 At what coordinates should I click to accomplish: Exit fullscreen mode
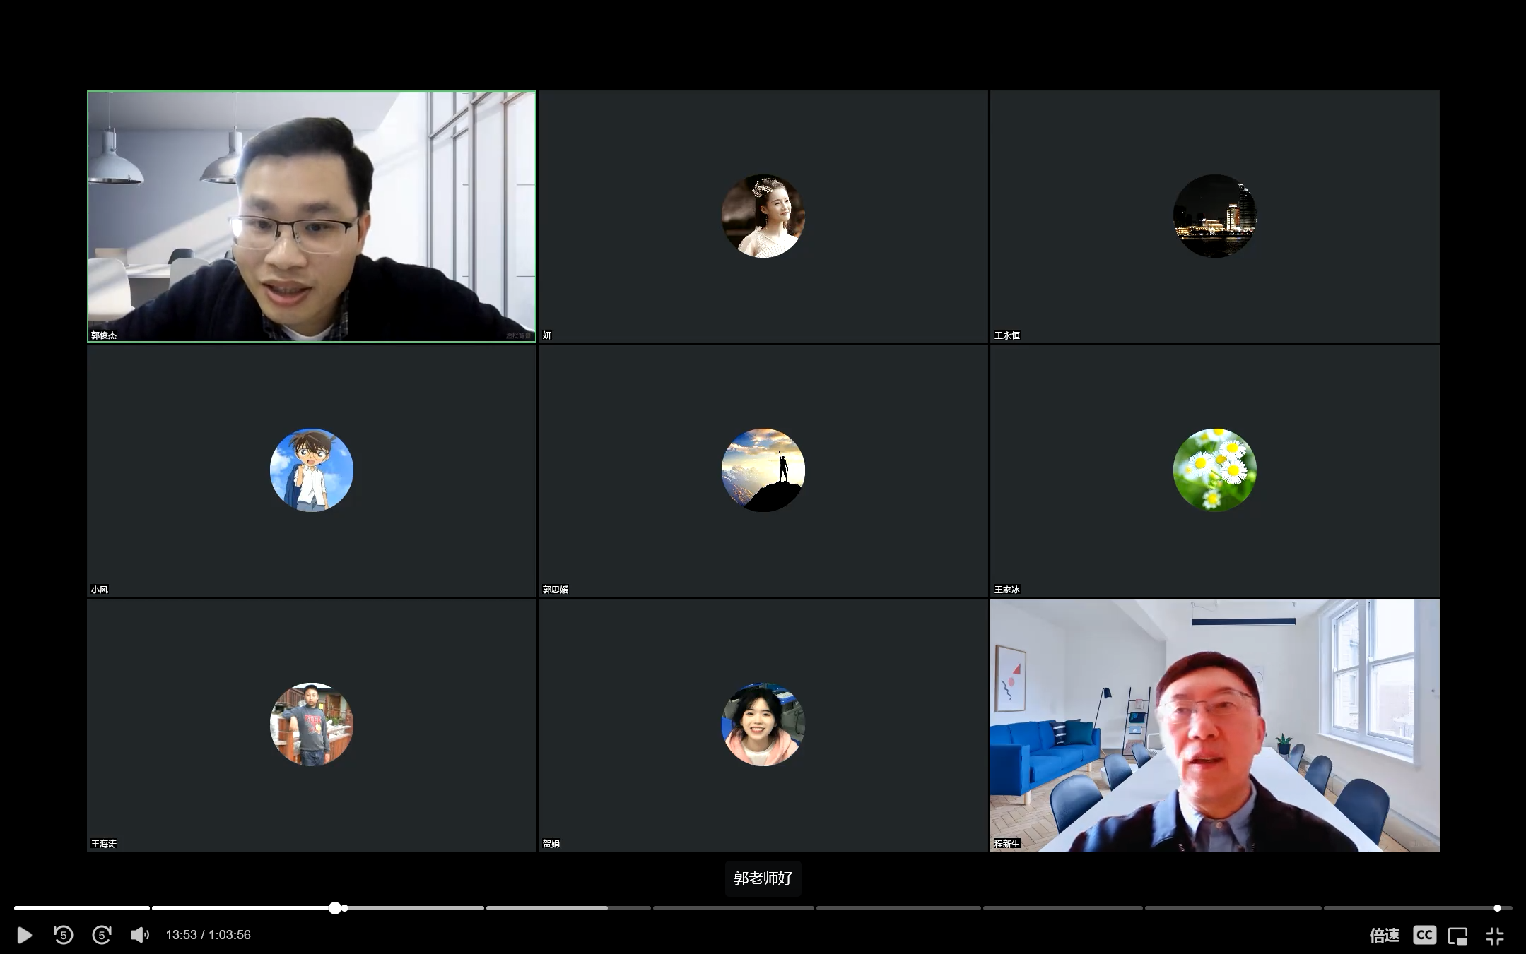tap(1494, 936)
